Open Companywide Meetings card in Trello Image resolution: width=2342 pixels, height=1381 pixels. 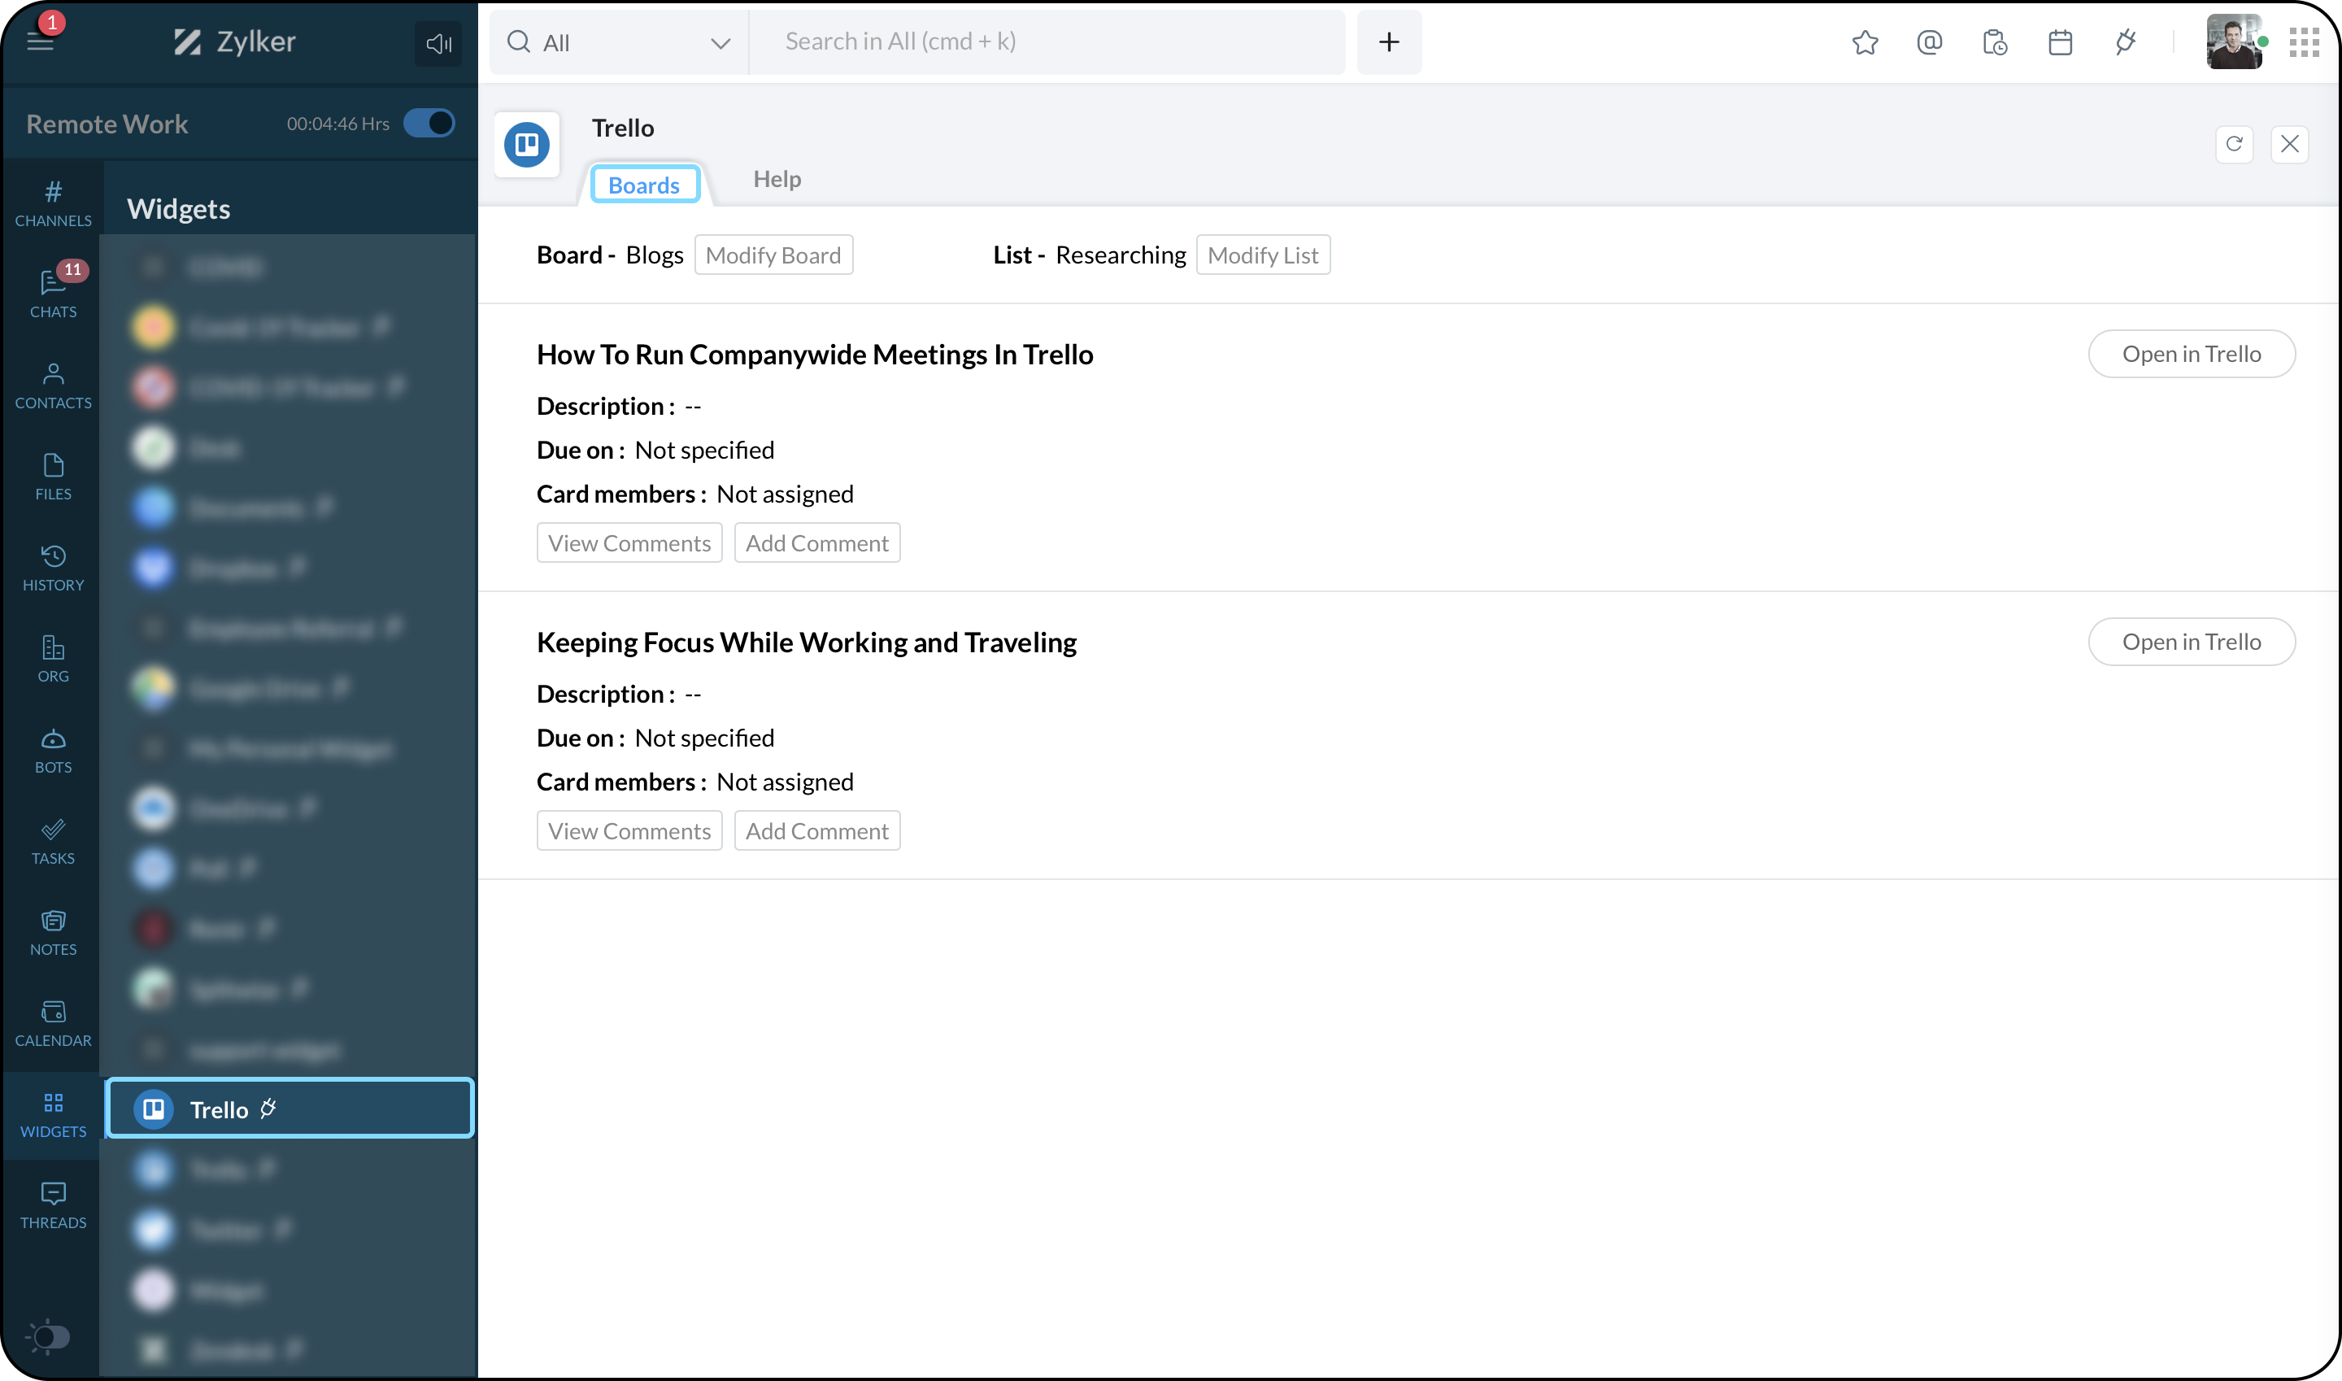coord(2192,354)
